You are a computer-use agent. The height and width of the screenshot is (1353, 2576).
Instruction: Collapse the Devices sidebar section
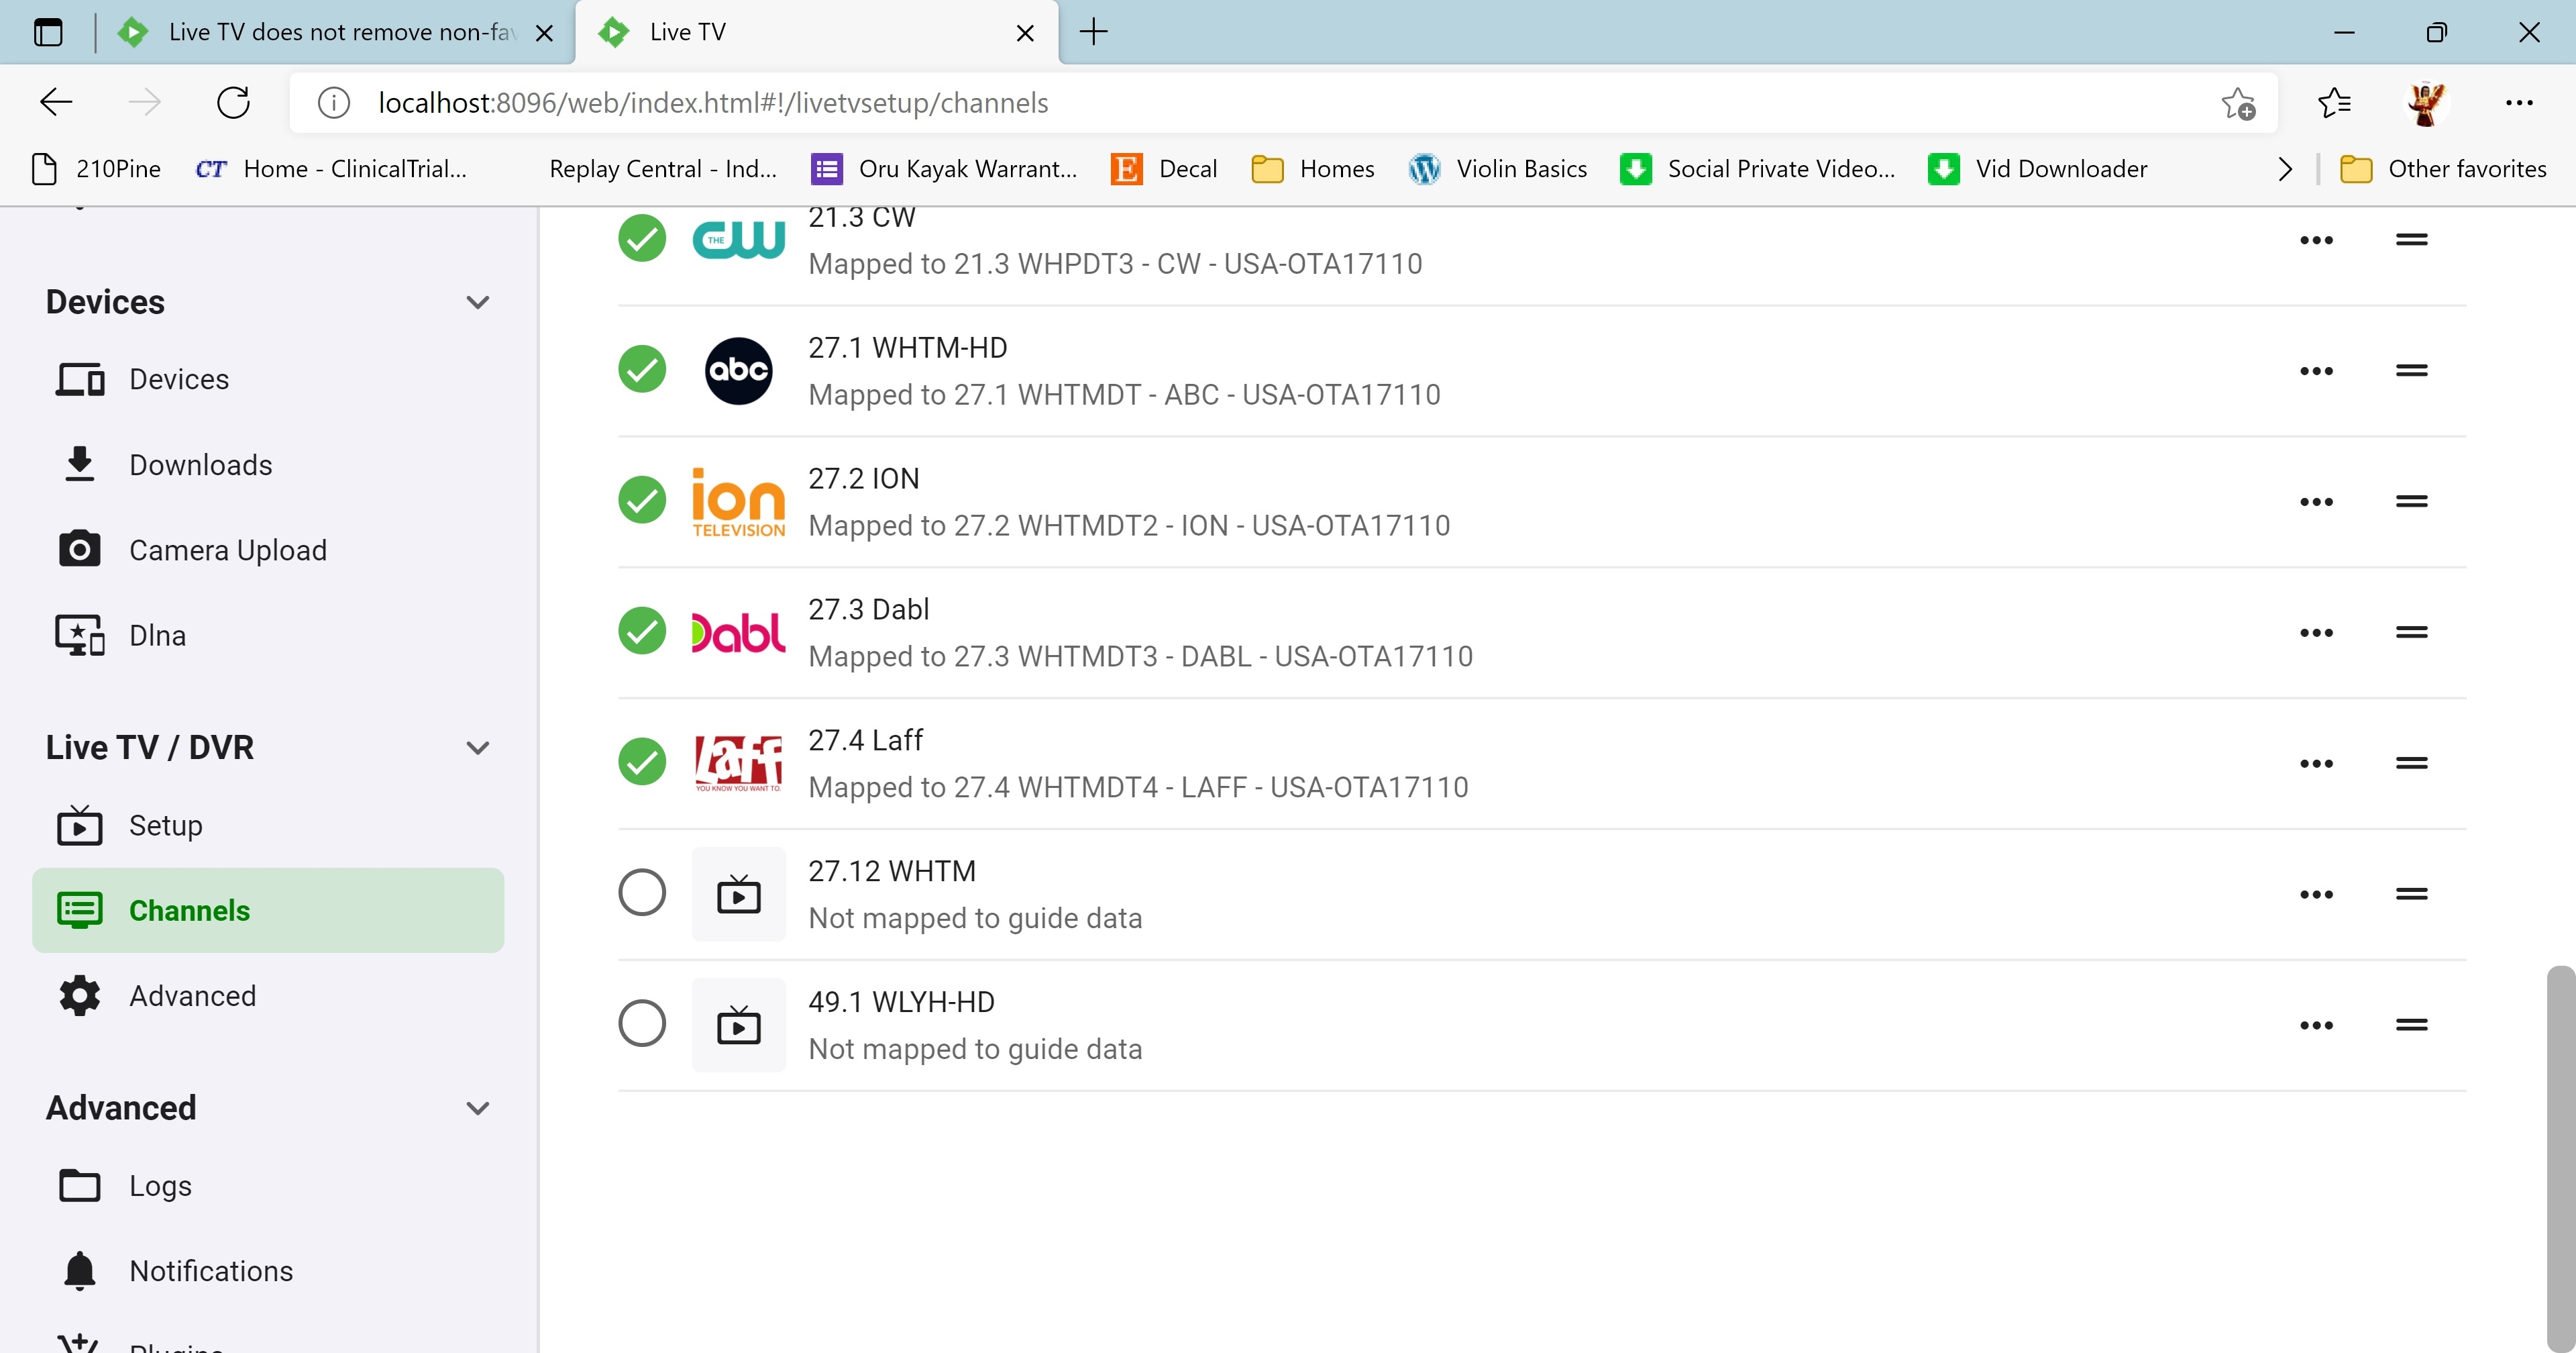point(478,302)
